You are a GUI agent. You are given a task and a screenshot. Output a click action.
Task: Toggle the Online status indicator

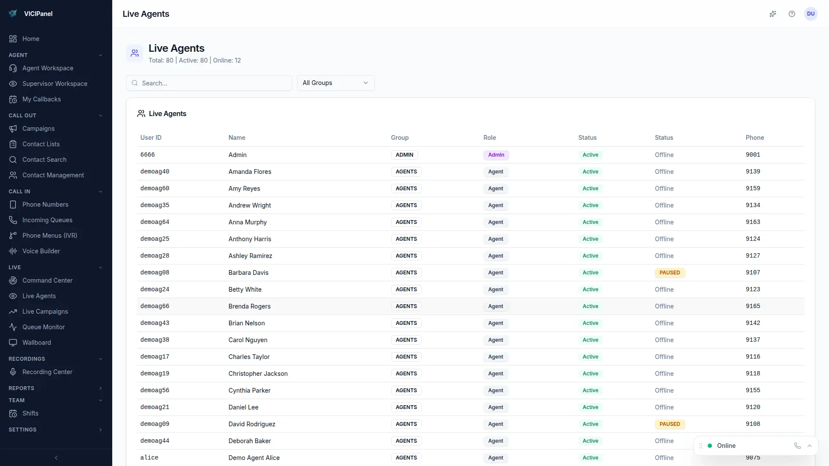709,445
